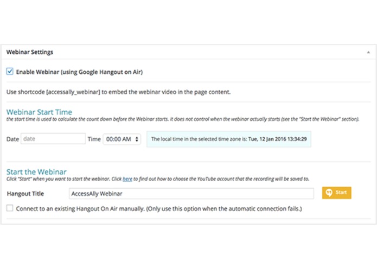Click the Enable Webinar (using Google Hangout) label
Viewport: 377px width, 268px height.
tap(79, 72)
